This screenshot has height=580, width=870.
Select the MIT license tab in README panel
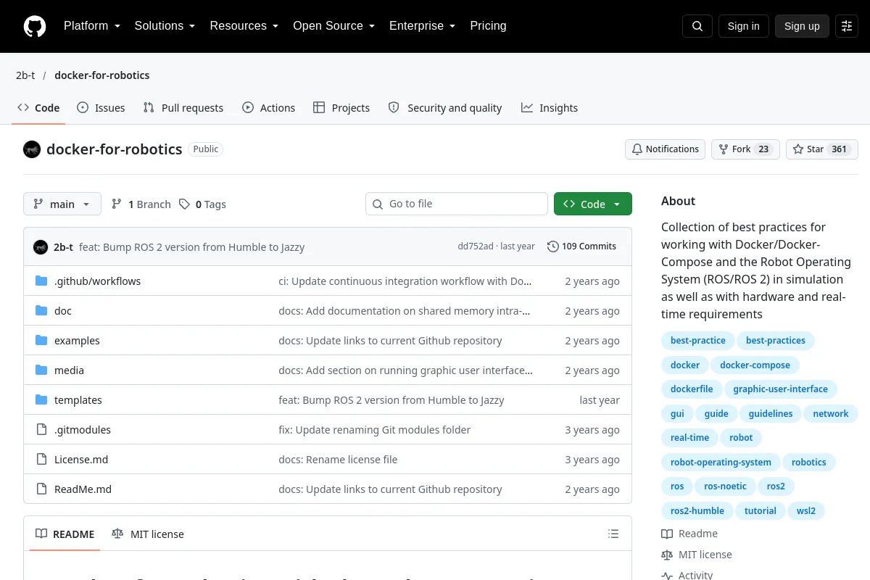click(x=148, y=534)
